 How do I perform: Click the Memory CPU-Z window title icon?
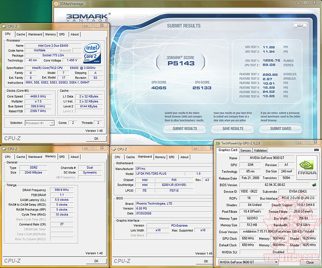click(x=4, y=149)
